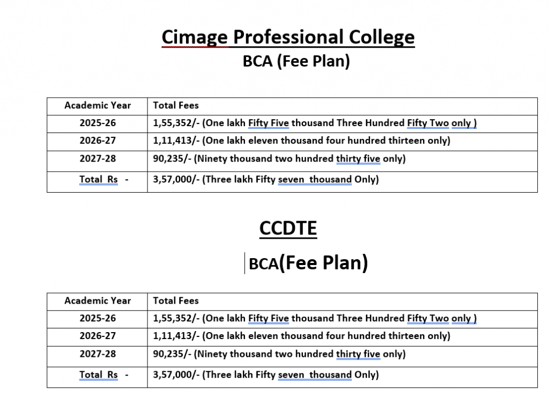Click the 1,55,352/- fee cell in Cimage table
Viewport: 549px width, 396px height.
point(315,123)
